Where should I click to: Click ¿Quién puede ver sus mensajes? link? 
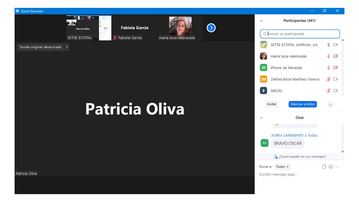(302, 157)
